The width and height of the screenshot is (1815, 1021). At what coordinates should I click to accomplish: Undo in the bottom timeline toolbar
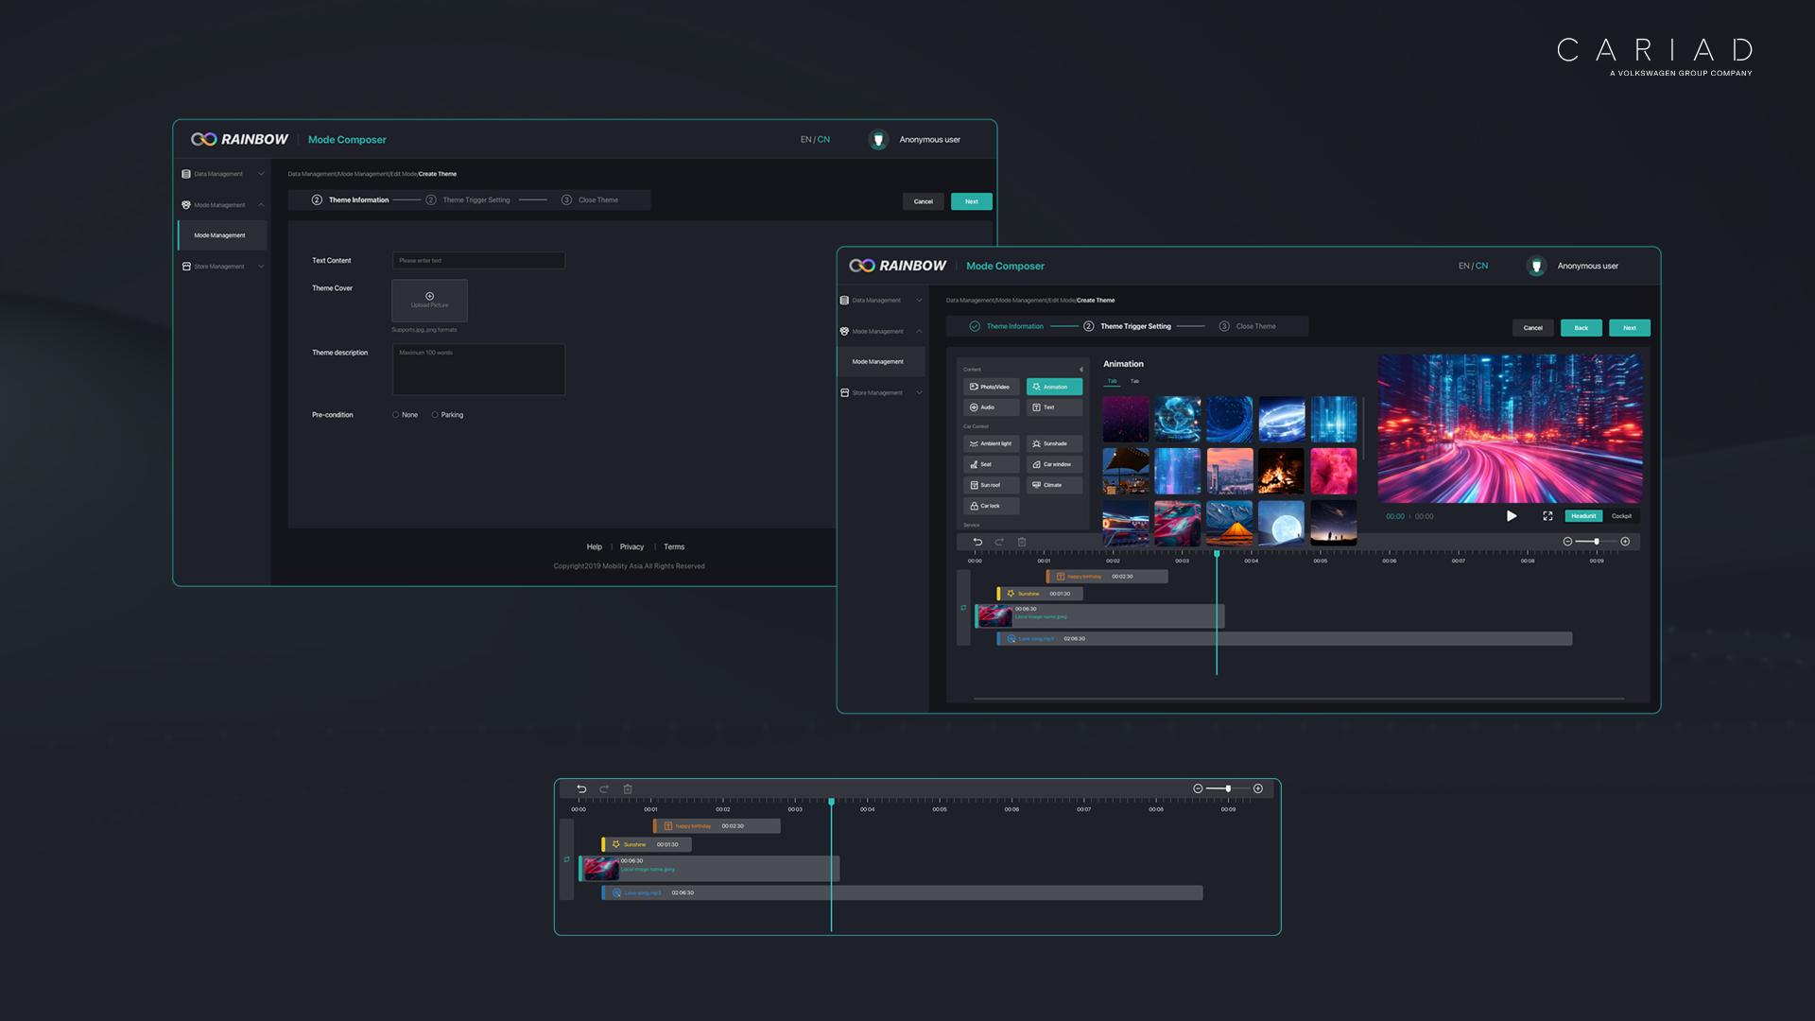click(581, 789)
